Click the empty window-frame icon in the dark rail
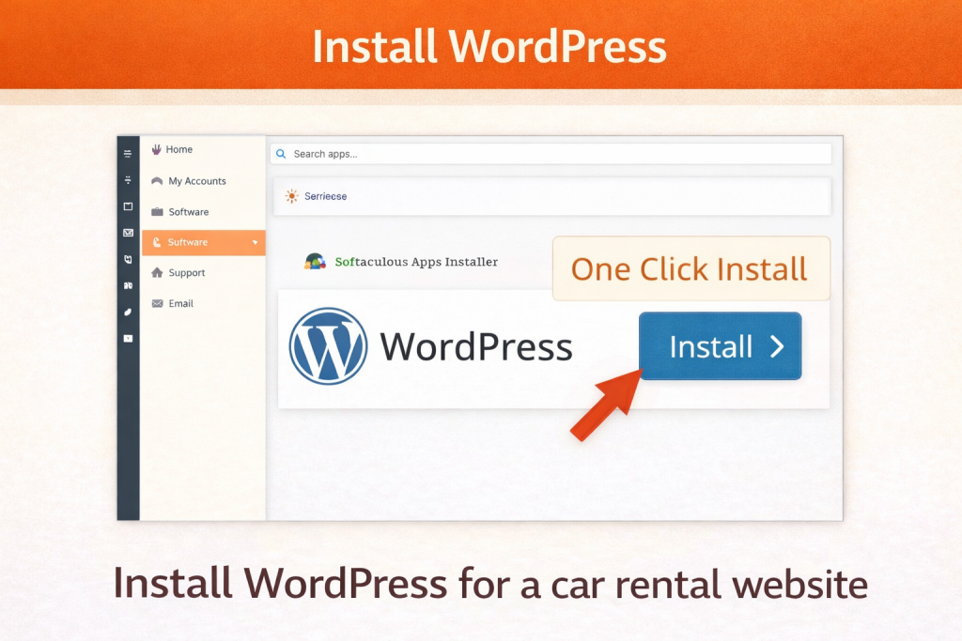Image resolution: width=962 pixels, height=641 pixels. tap(128, 206)
